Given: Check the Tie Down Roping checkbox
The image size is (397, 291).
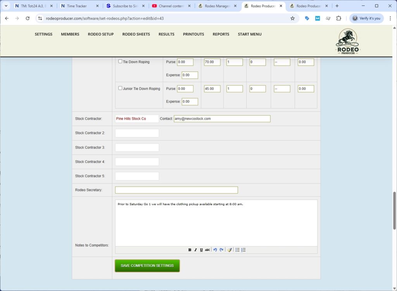Looking at the screenshot, I should point(120,61).
